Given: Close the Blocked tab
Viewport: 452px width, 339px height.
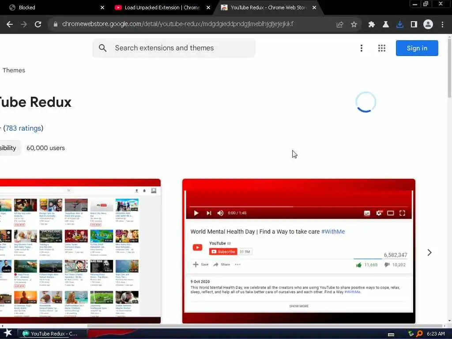Looking at the screenshot, I should click(x=102, y=8).
